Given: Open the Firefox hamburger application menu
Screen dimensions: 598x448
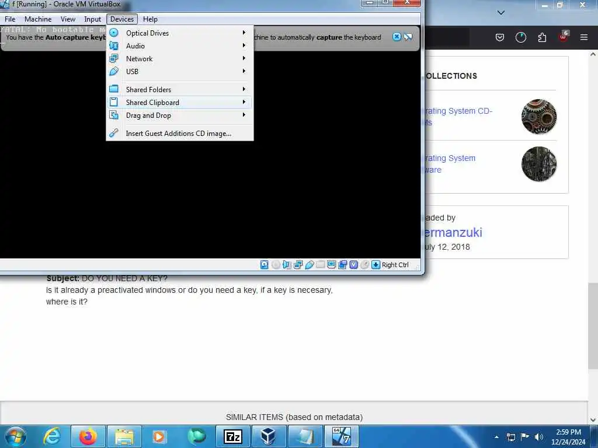Looking at the screenshot, I should tap(584, 37).
